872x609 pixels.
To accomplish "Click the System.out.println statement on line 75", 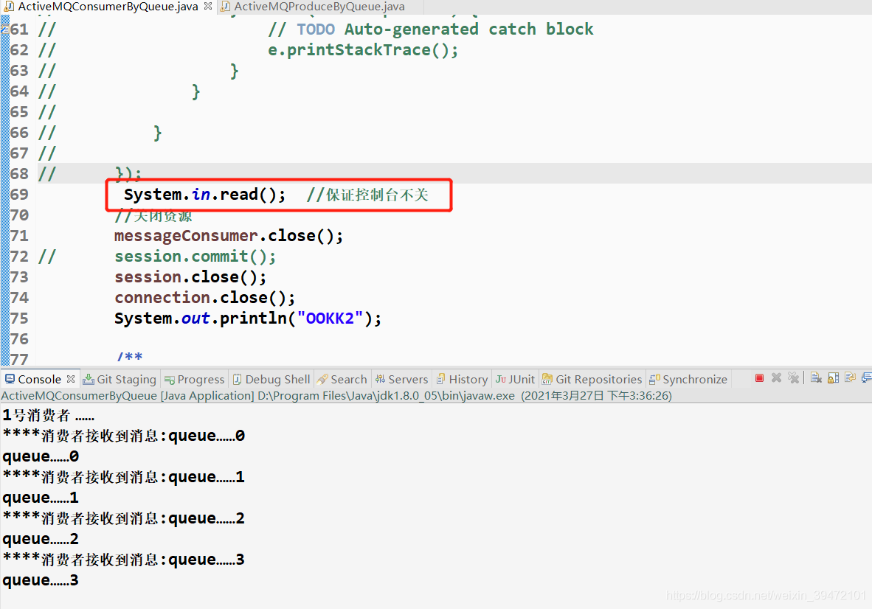I will tap(248, 319).
